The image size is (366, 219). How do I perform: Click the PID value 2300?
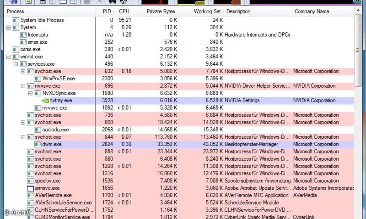click(x=108, y=78)
